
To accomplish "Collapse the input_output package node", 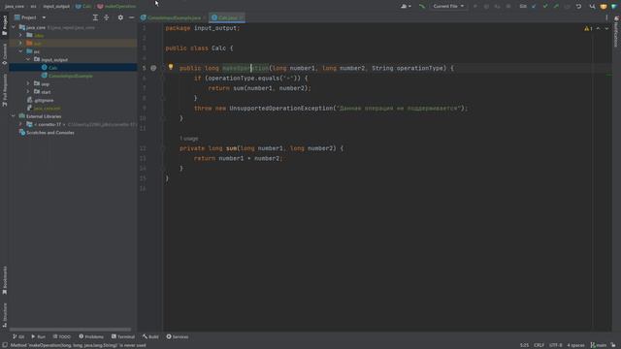I will point(28,59).
